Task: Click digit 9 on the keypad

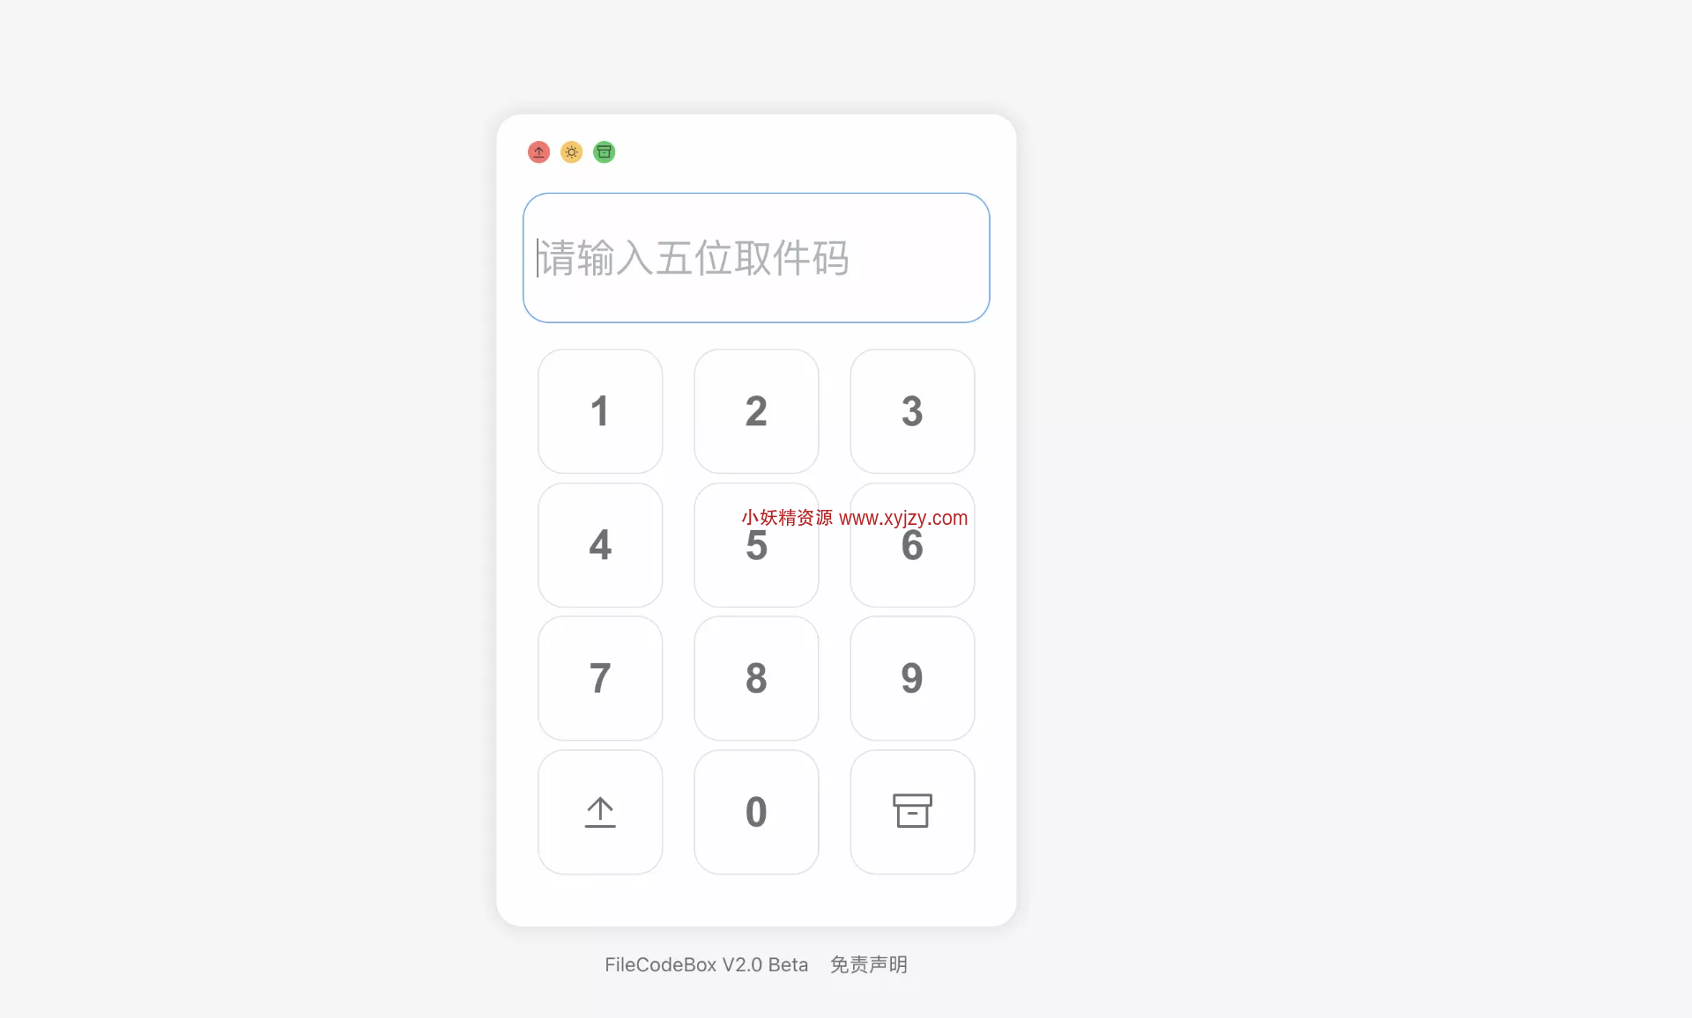Action: click(910, 675)
